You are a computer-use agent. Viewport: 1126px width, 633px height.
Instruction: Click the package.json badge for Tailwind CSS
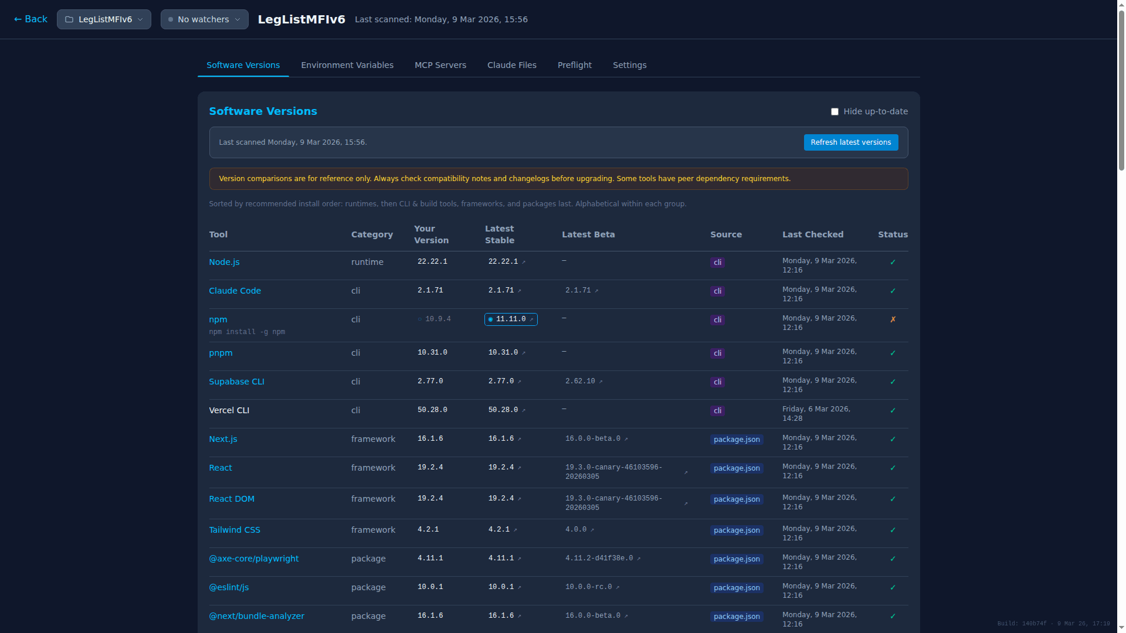[x=736, y=530]
